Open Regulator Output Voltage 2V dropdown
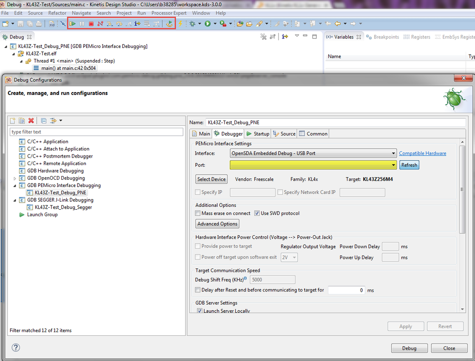Viewport: 475px width, 361px height. pyautogui.click(x=289, y=257)
